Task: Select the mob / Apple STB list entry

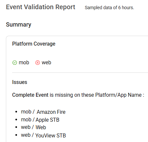Action: point(40,120)
